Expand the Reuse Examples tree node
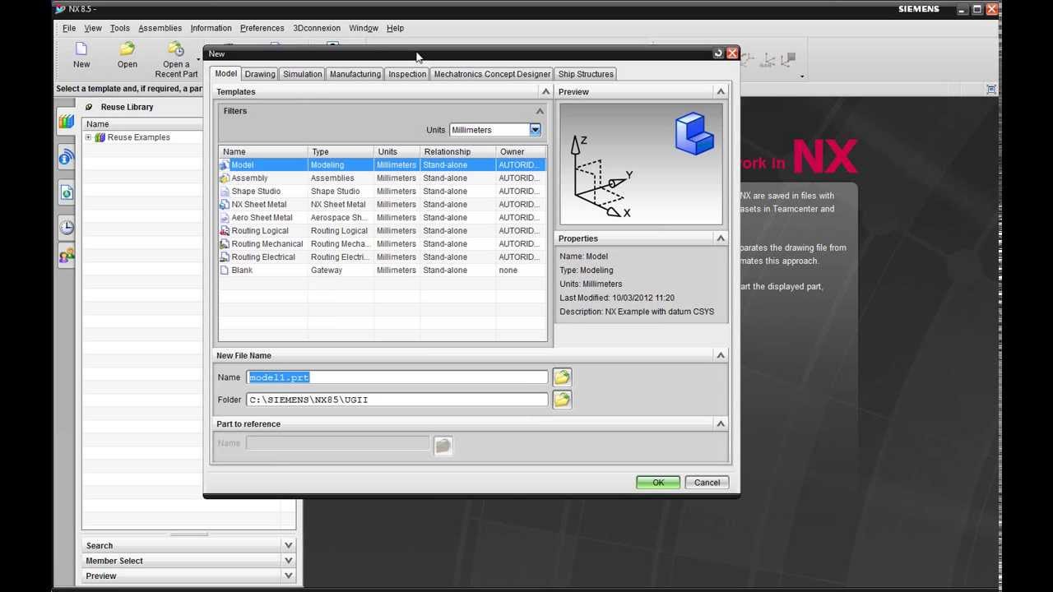 tap(88, 137)
